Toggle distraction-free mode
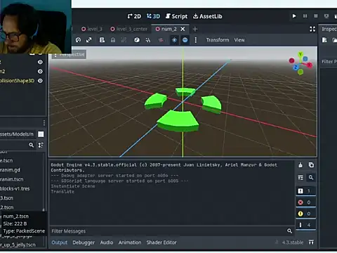This screenshot has width=337, height=253. pos(312,29)
